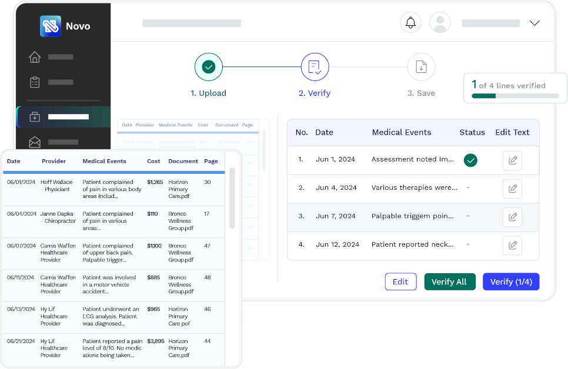
Task: Edit text for Jun 1, 2024 row
Action: (x=512, y=160)
